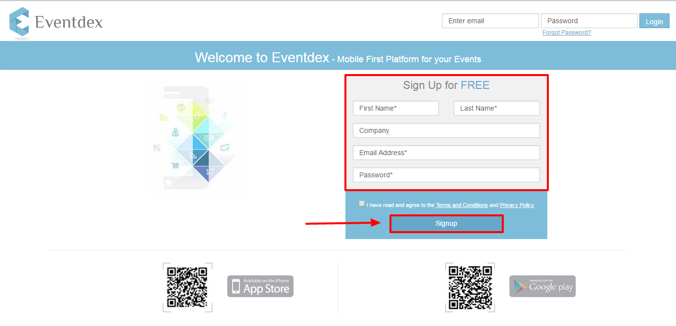
Task: Focus the Enter email login field
Action: [x=490, y=21]
